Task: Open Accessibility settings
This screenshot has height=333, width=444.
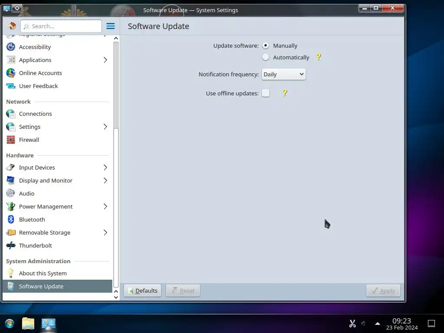Action: coord(58,47)
